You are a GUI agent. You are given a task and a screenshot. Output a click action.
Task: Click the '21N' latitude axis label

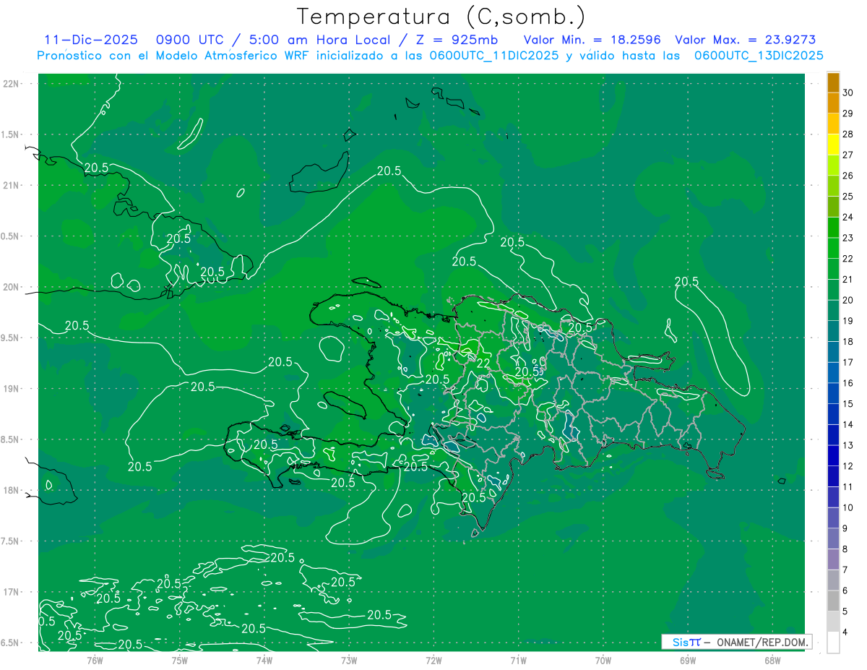[12, 185]
